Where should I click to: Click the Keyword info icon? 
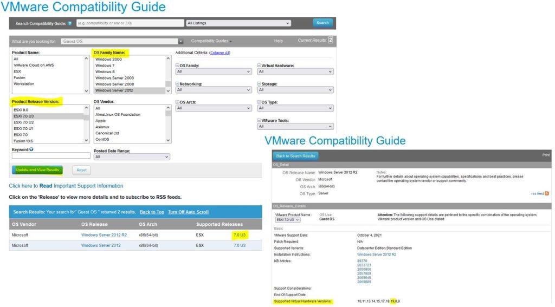tap(31, 149)
